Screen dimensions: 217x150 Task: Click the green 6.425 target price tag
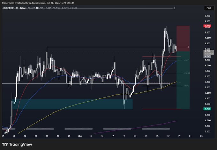pos(207,109)
